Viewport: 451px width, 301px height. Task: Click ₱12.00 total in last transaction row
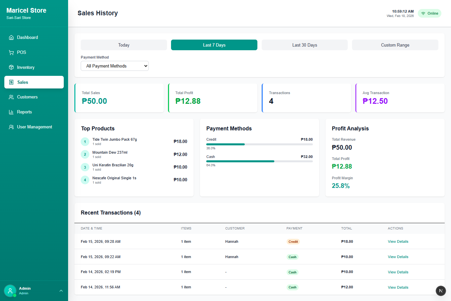tap(347, 287)
